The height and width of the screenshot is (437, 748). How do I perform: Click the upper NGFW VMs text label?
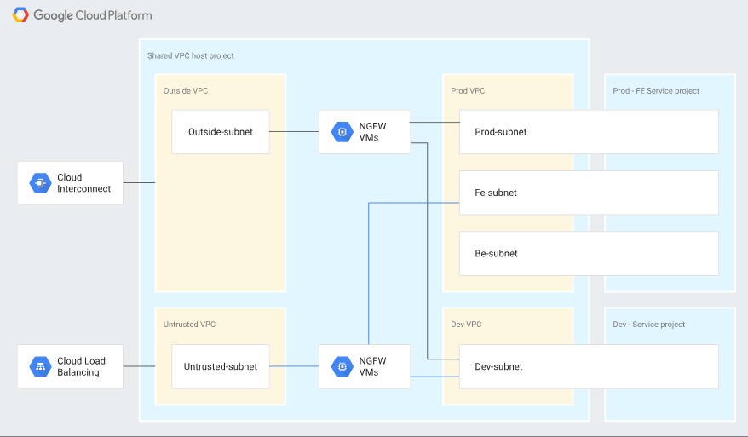(x=372, y=132)
